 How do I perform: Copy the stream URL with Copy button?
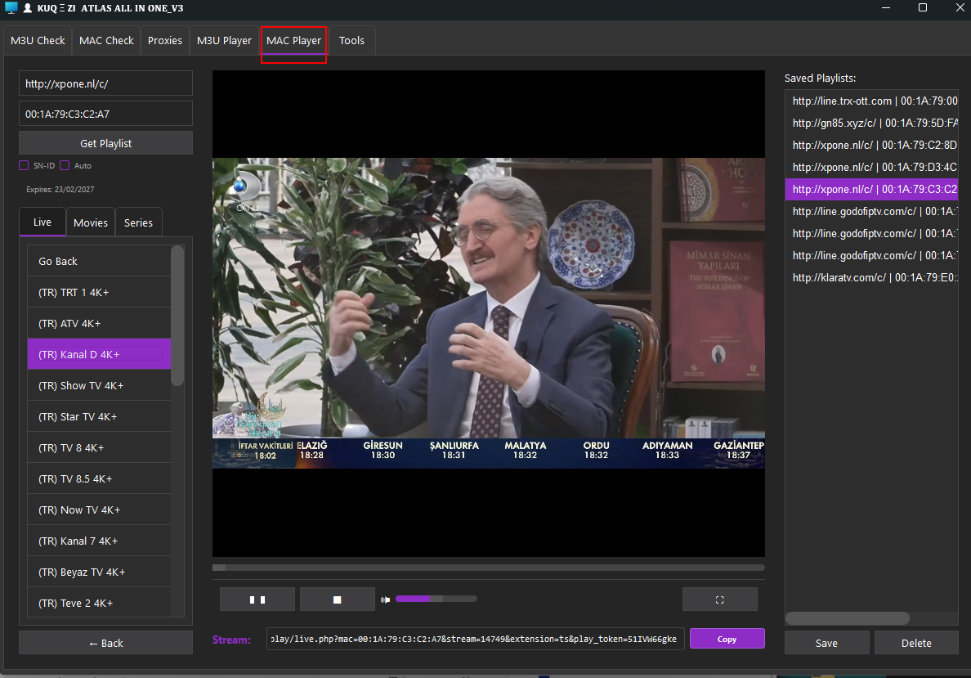coord(727,639)
